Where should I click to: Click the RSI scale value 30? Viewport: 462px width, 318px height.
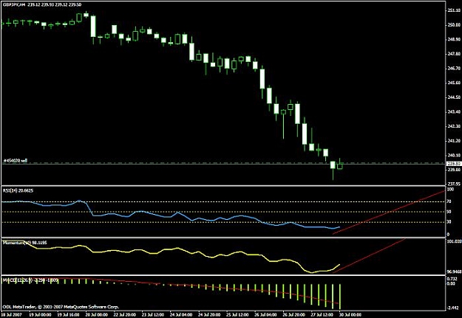click(449, 222)
